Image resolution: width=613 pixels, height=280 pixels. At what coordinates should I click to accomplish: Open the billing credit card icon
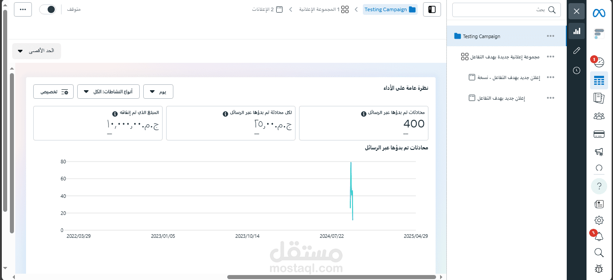(x=599, y=134)
